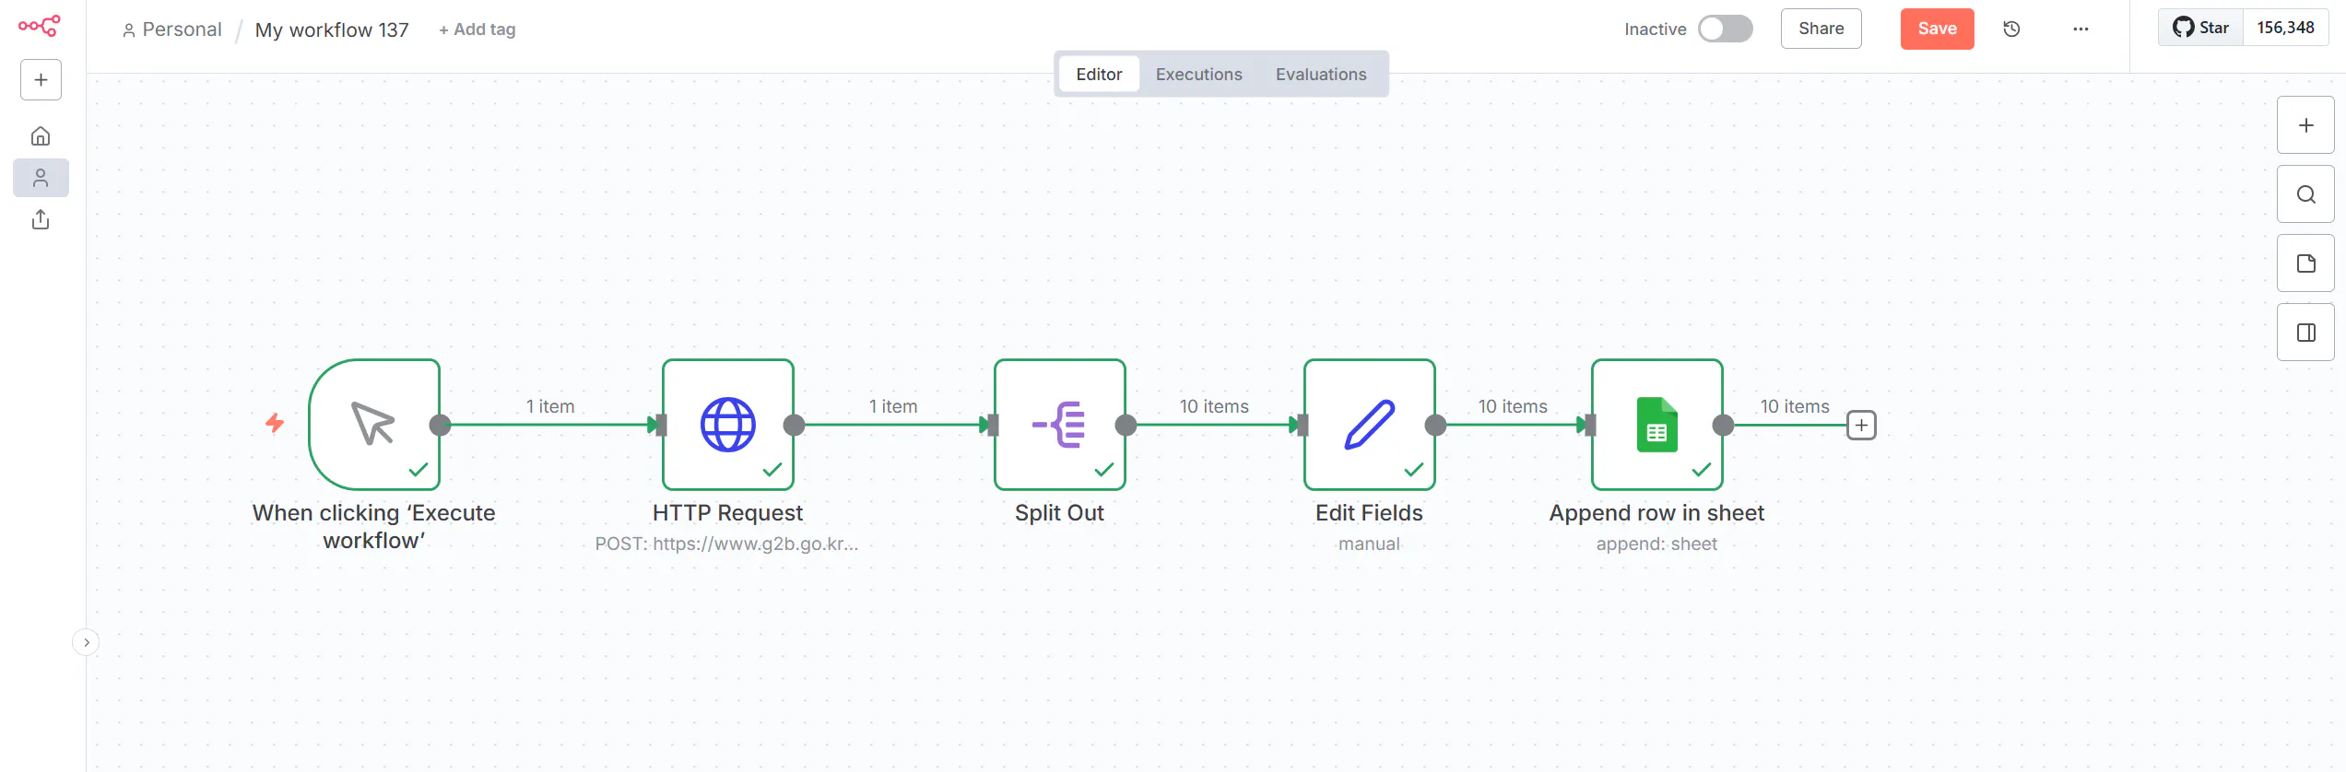Select the Split Out node icon
This screenshot has height=772, width=2346.
tap(1059, 425)
